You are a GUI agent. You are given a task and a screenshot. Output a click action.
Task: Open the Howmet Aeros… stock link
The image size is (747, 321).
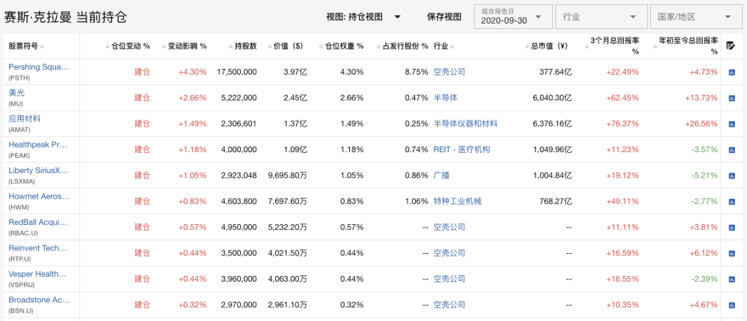[x=39, y=196]
